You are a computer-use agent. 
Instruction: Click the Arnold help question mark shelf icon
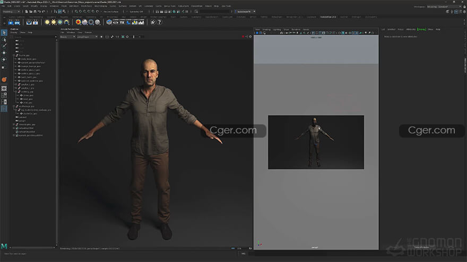pyautogui.click(x=159, y=22)
